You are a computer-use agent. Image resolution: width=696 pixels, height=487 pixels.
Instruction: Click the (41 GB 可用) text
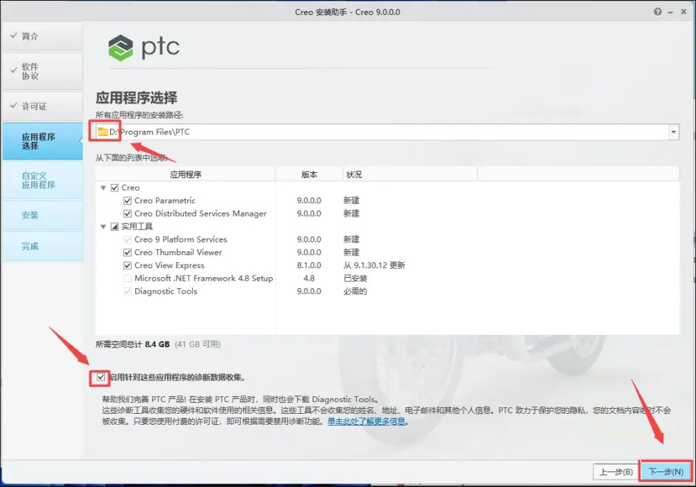coord(197,344)
